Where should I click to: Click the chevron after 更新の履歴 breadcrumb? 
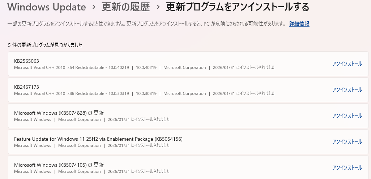tap(158, 7)
